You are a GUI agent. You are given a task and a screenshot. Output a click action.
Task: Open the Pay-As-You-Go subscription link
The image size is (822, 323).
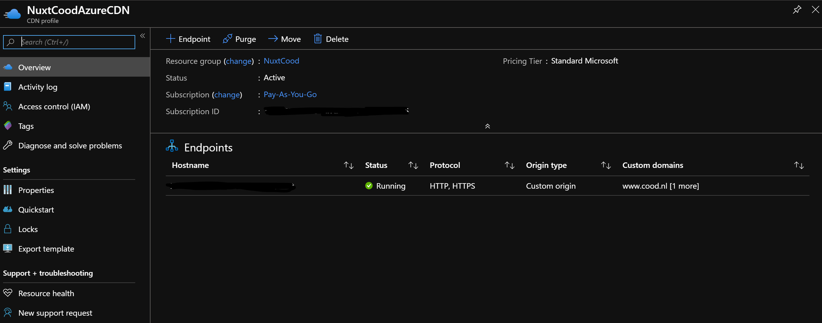[x=290, y=95]
